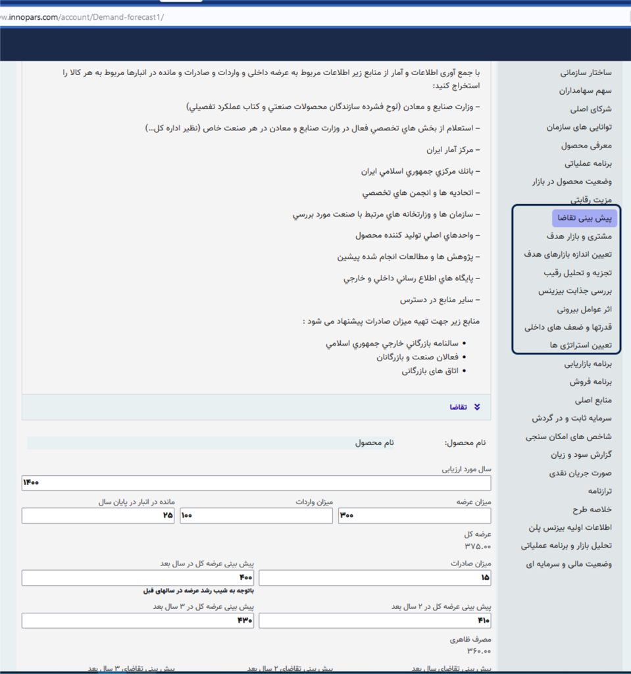This screenshot has height=674, width=631.
Task: Click the مصرف ظاهری value ۳۶۰.۰۰
Action: pos(479,651)
